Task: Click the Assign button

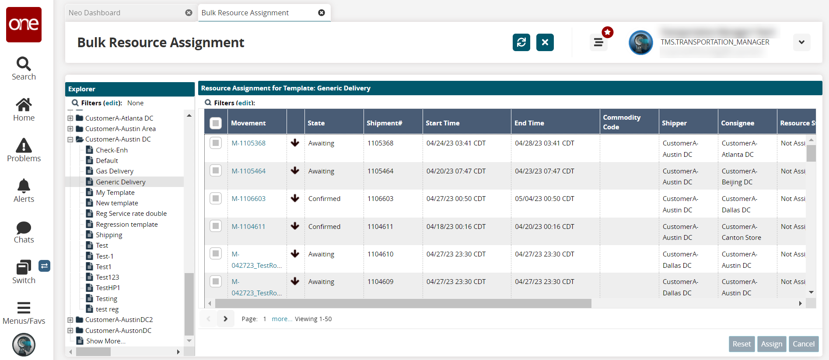Action: (772, 344)
